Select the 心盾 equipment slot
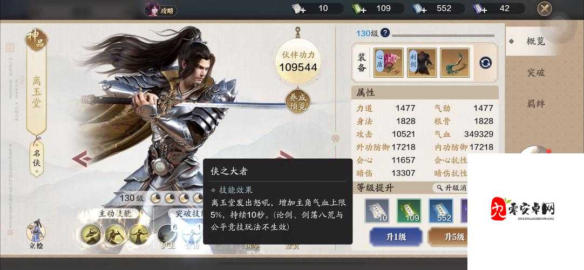 point(389,63)
